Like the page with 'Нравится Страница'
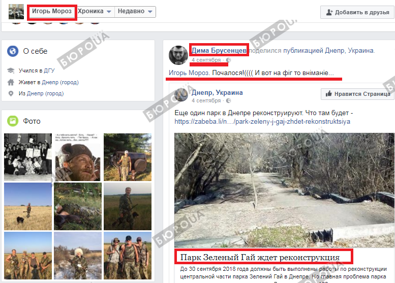395x283 pixels. [x=358, y=94]
